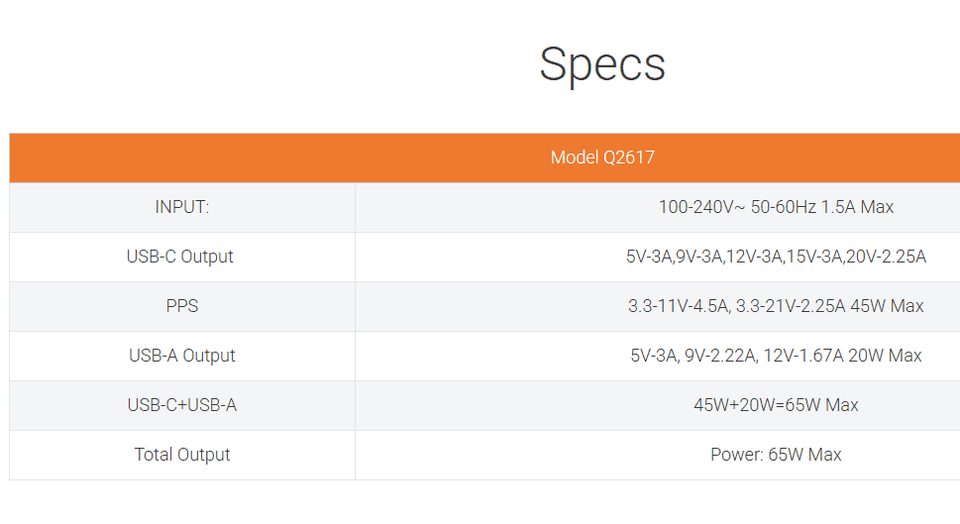Screen dimensions: 960x524
Task: Click the USB-C Output row label
Action: [180, 257]
